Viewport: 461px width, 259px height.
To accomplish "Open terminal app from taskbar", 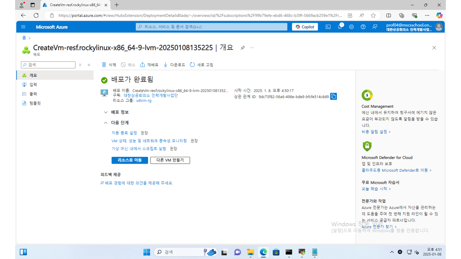I will [289, 252].
